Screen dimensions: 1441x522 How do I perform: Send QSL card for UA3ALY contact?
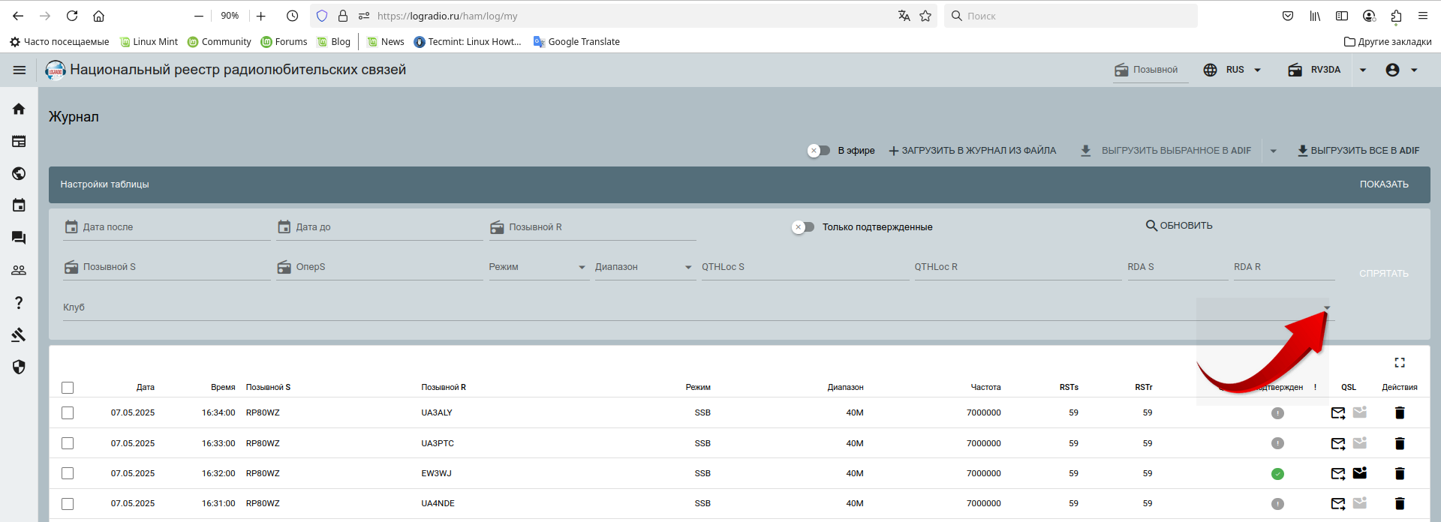(1338, 412)
